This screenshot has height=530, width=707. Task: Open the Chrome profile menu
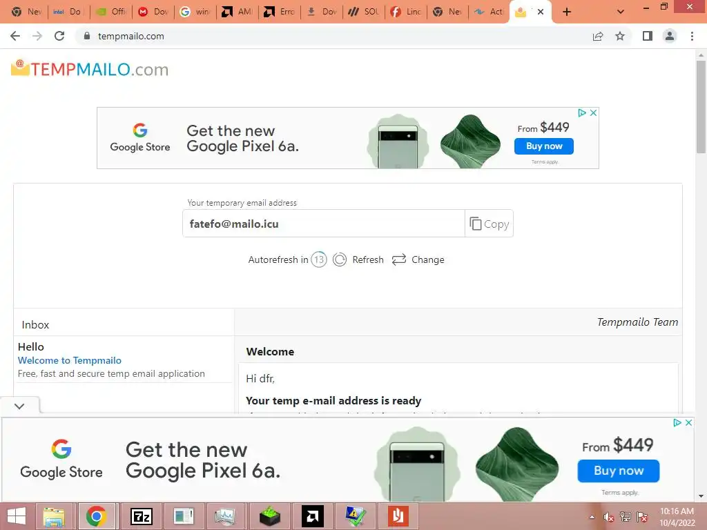(670, 36)
